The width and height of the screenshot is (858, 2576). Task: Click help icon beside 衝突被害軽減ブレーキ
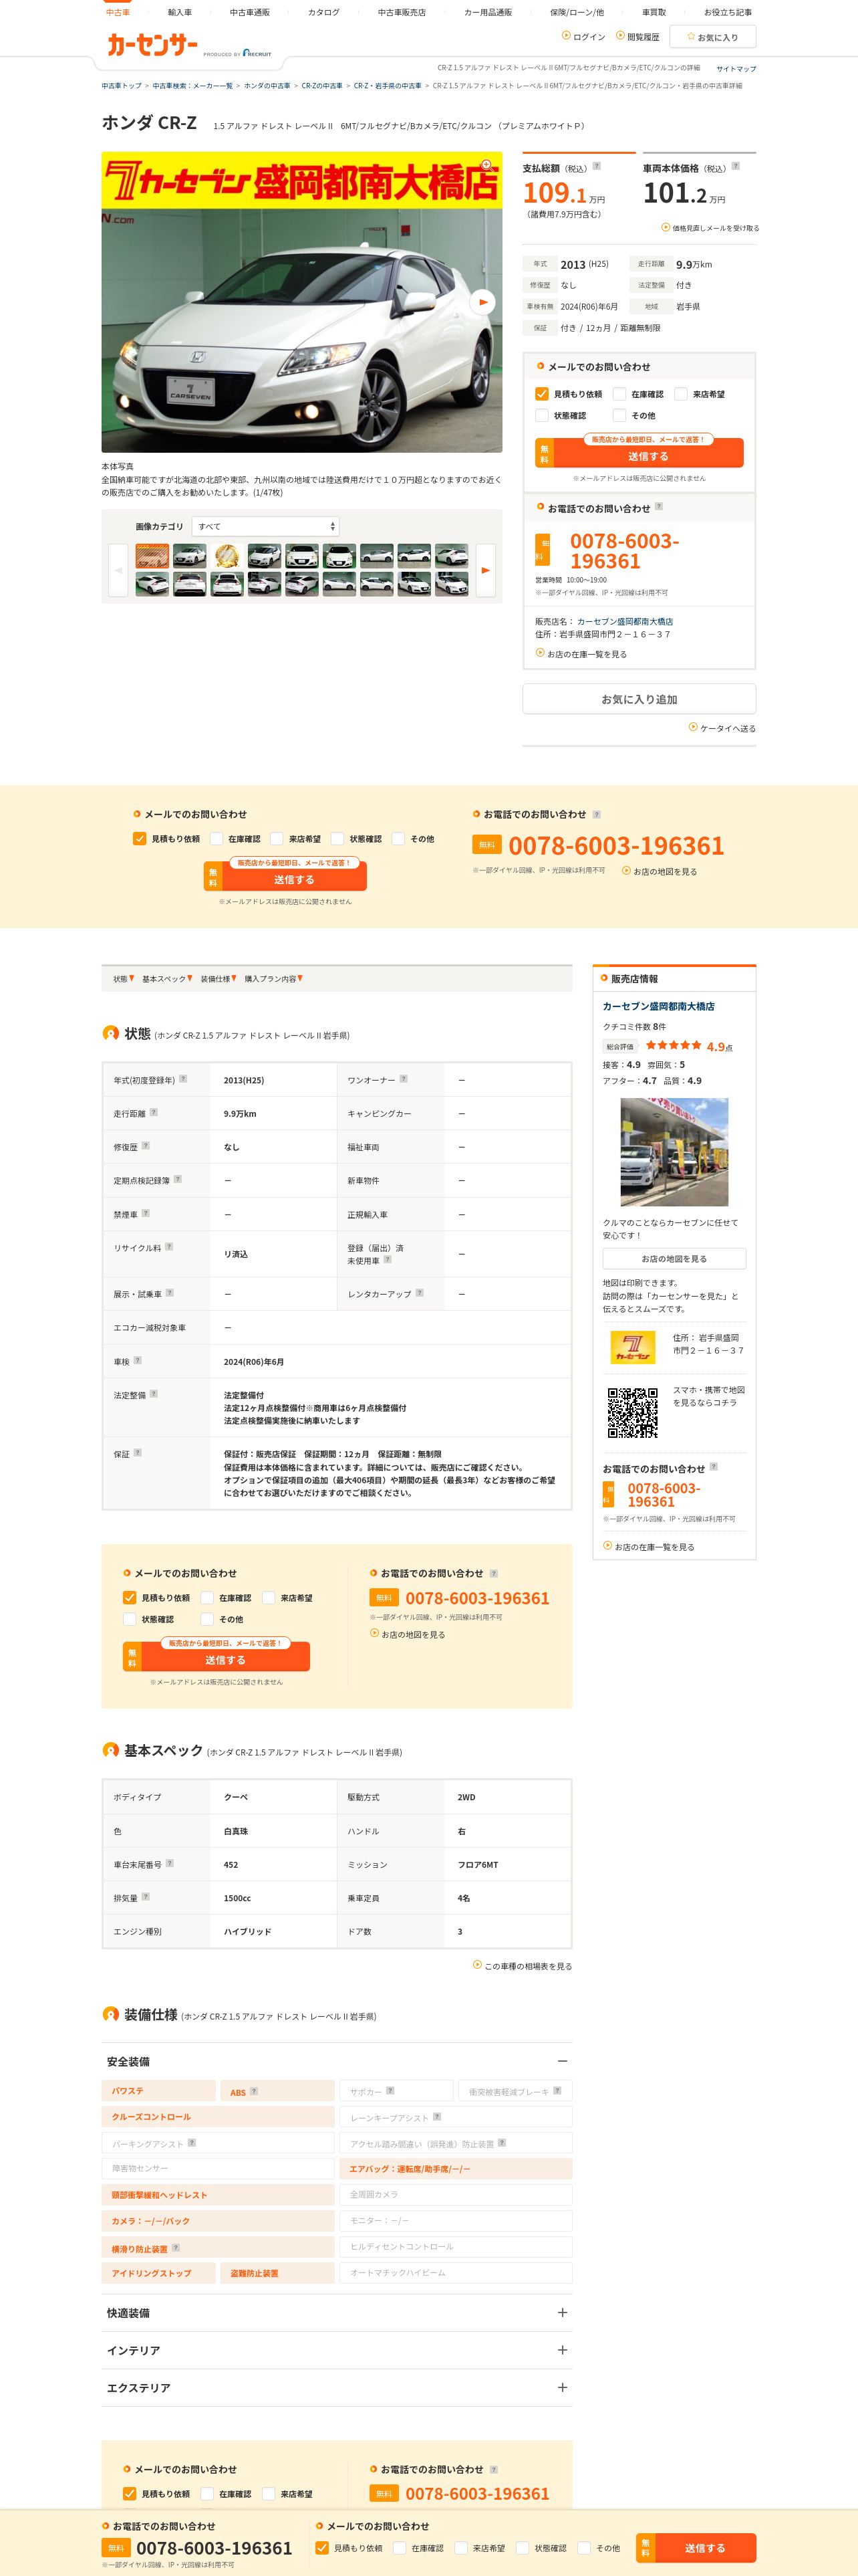click(557, 2090)
